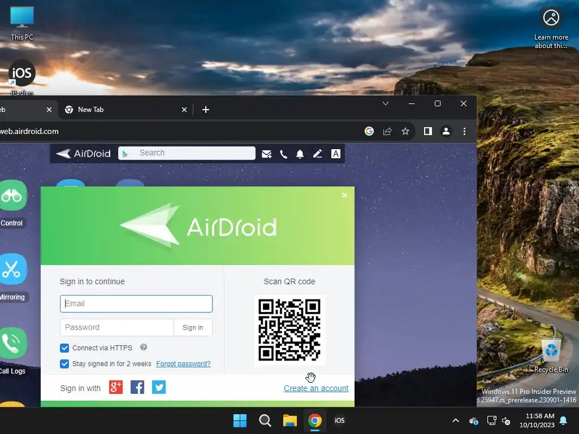This screenshot has height=434, width=579.
Task: Click the AirDroid logo in the top toolbar
Action: [x=84, y=154]
